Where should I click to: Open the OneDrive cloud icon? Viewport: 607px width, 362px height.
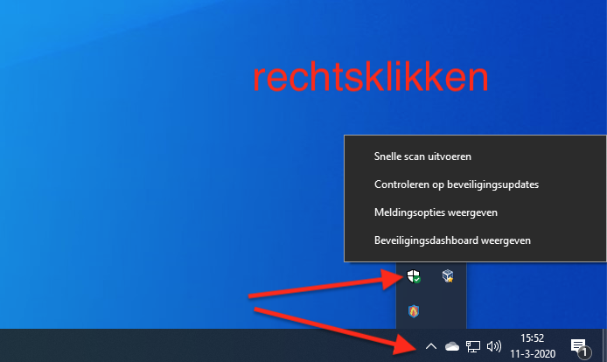pos(451,346)
